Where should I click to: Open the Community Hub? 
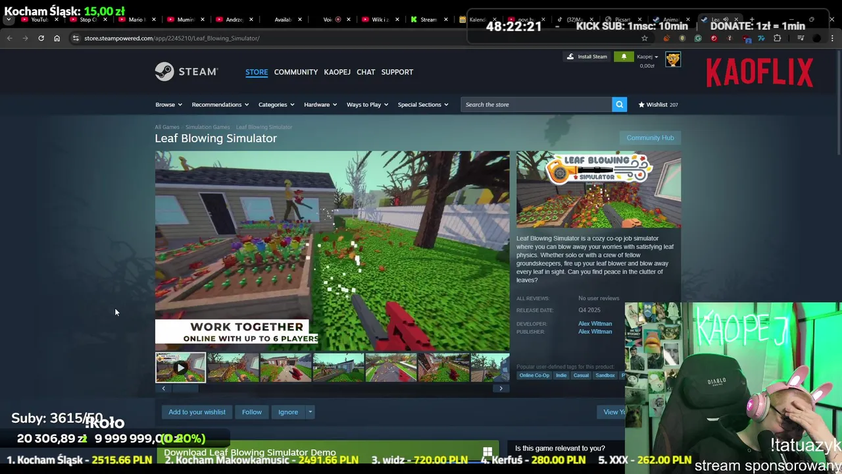pos(650,138)
